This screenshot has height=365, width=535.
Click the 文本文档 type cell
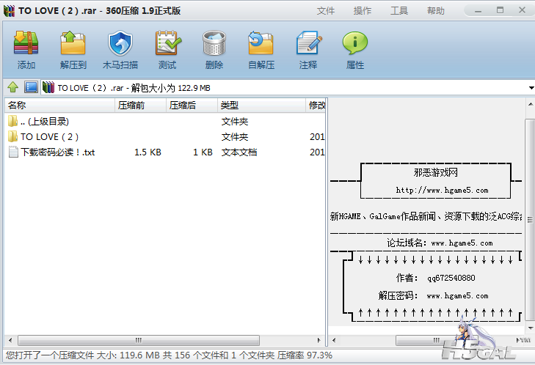(239, 152)
